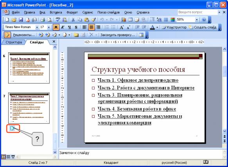Activate the Format Painter brush
Screen dimensions: 228x167
[x=93, y=20]
